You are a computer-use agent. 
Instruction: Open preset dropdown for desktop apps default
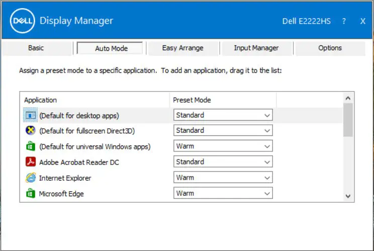click(x=223, y=115)
